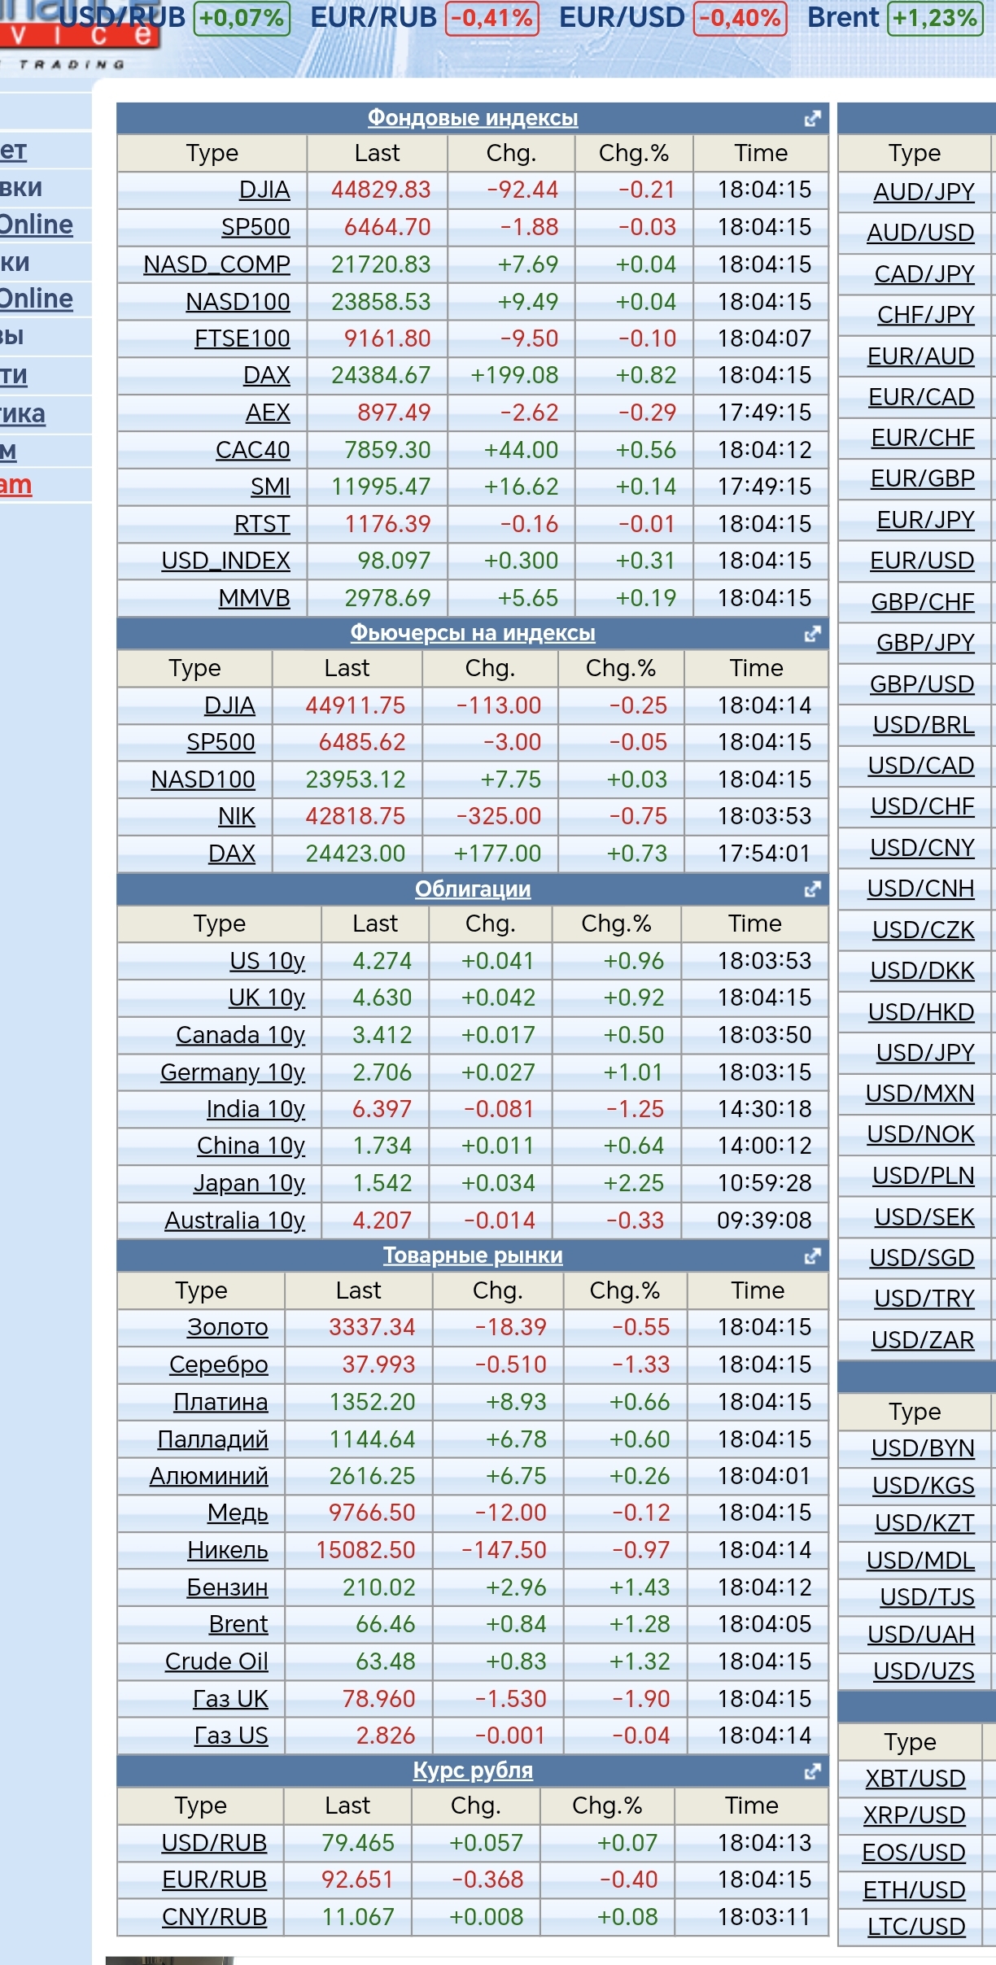Click the Золото commodity link

tap(227, 1327)
